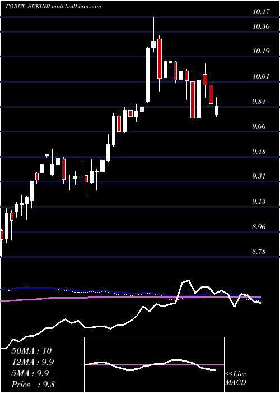Select the 8.78 price axis label

click(259, 252)
